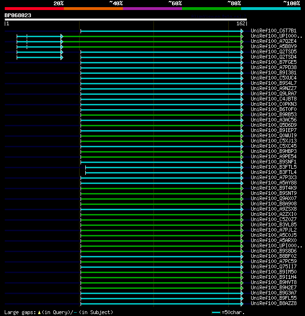Select the UniRef100_B9HVT8 label
Screen dimensions: 305x316
[x=274, y=282]
